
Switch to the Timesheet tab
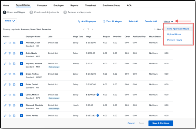[x=90, y=5]
